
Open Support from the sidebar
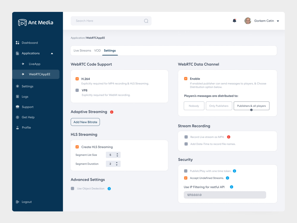27,107
